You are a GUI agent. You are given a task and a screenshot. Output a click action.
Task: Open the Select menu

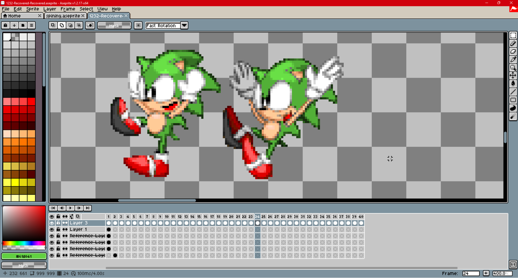click(86, 9)
